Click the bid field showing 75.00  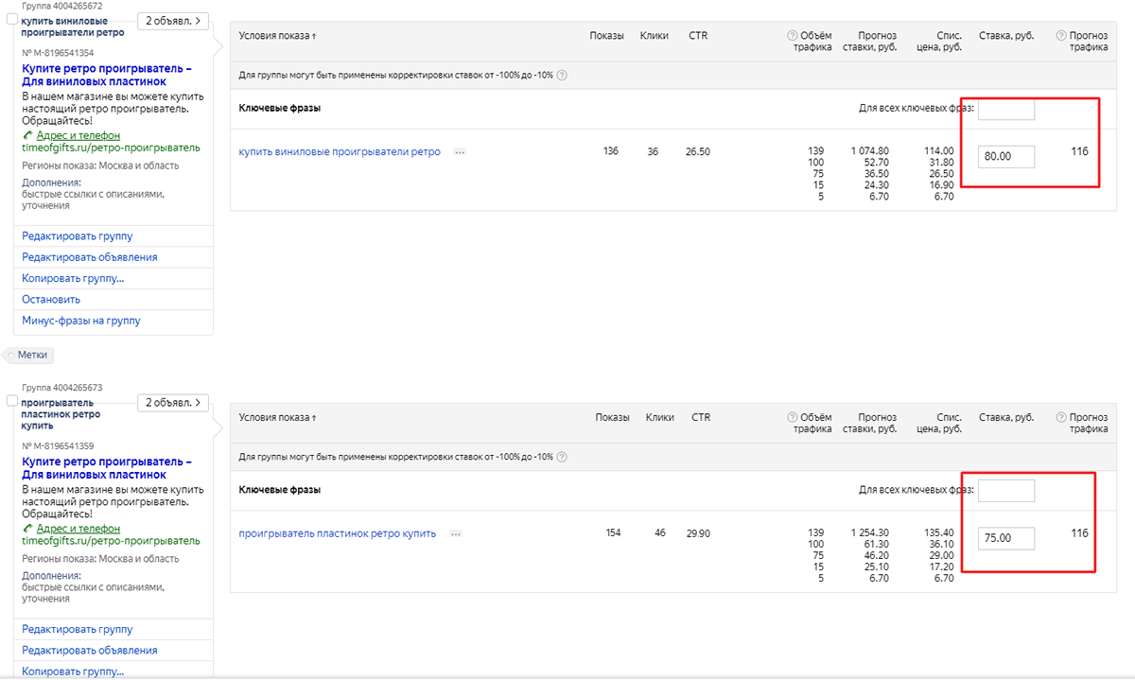tap(1005, 538)
